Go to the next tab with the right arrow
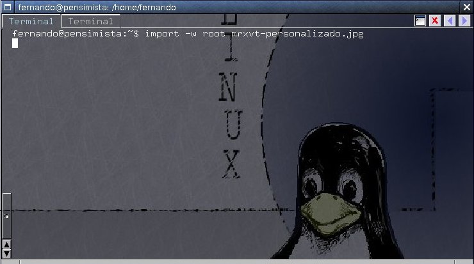 pos(464,21)
